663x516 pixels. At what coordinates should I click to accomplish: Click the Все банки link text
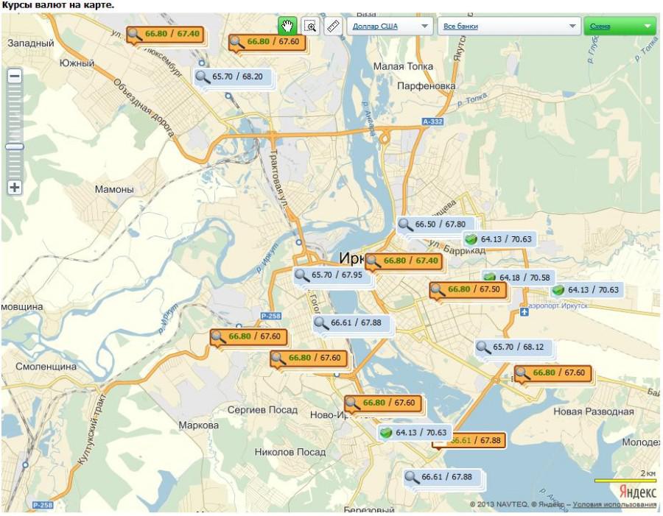point(460,26)
